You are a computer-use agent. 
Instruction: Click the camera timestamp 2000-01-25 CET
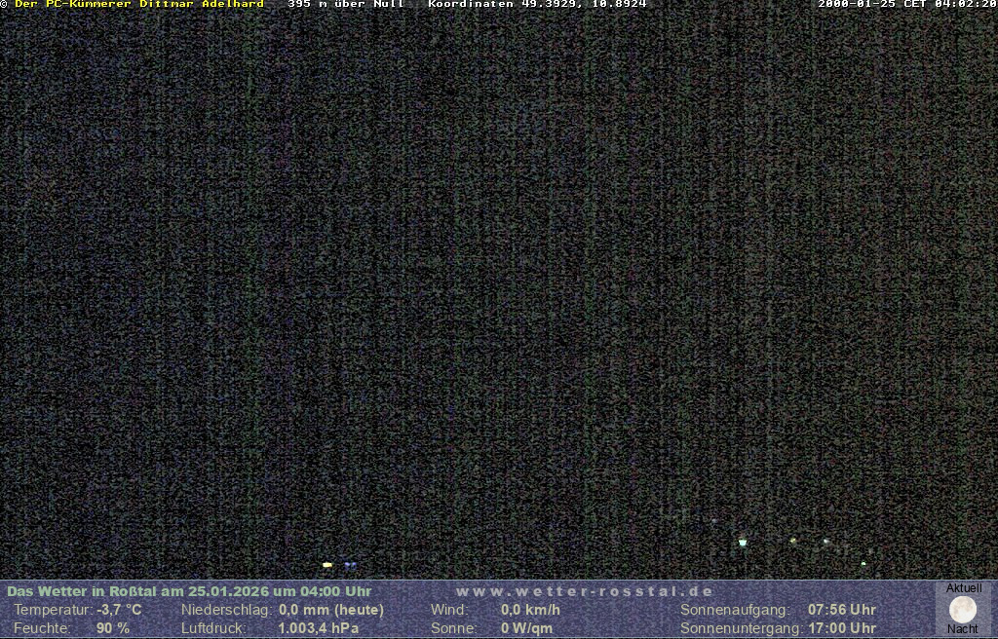tap(905, 5)
